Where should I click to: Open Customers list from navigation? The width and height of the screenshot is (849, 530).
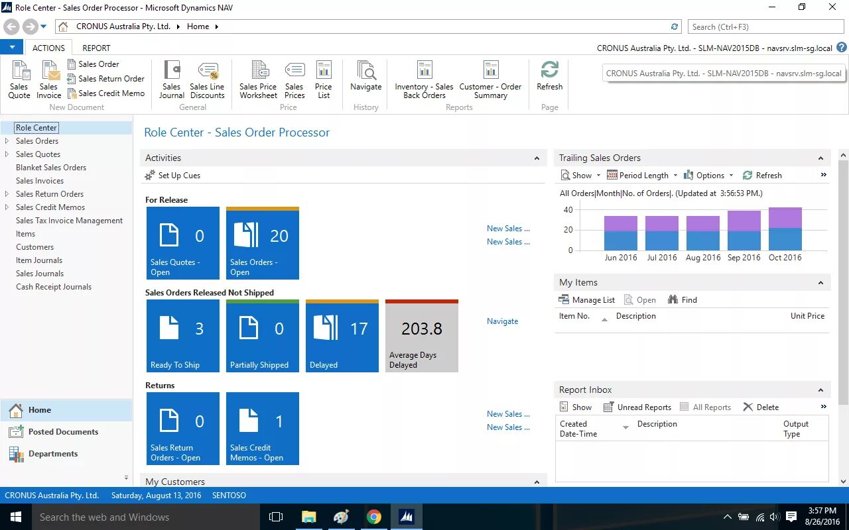(x=34, y=247)
